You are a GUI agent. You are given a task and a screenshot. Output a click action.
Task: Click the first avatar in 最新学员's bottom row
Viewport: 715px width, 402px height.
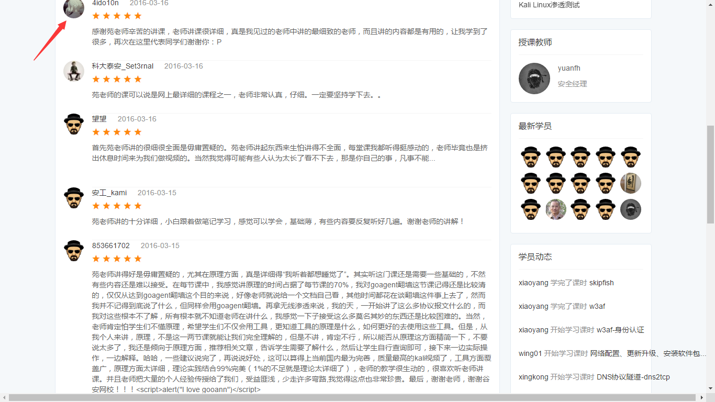[531, 209]
